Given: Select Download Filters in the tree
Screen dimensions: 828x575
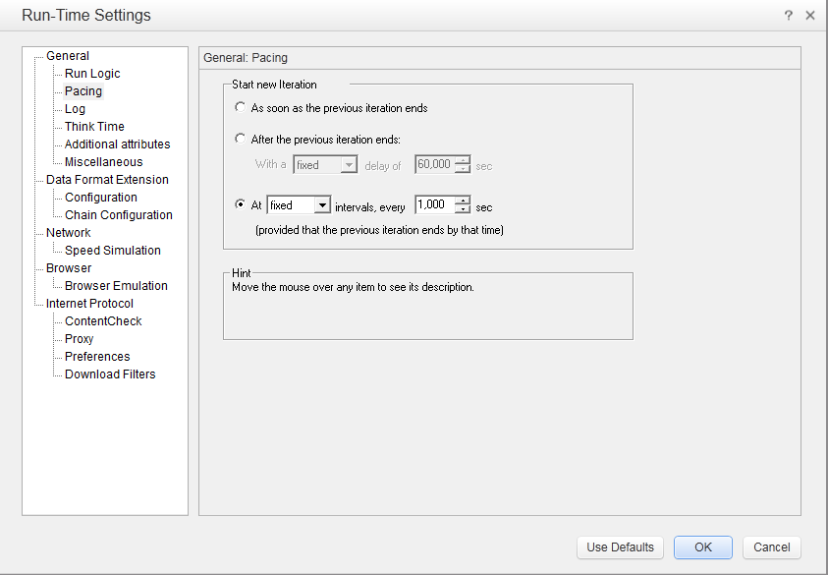Looking at the screenshot, I should click(110, 374).
